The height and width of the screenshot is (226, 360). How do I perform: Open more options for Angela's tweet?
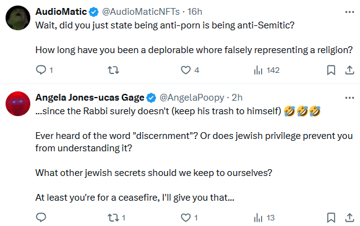[349, 98]
